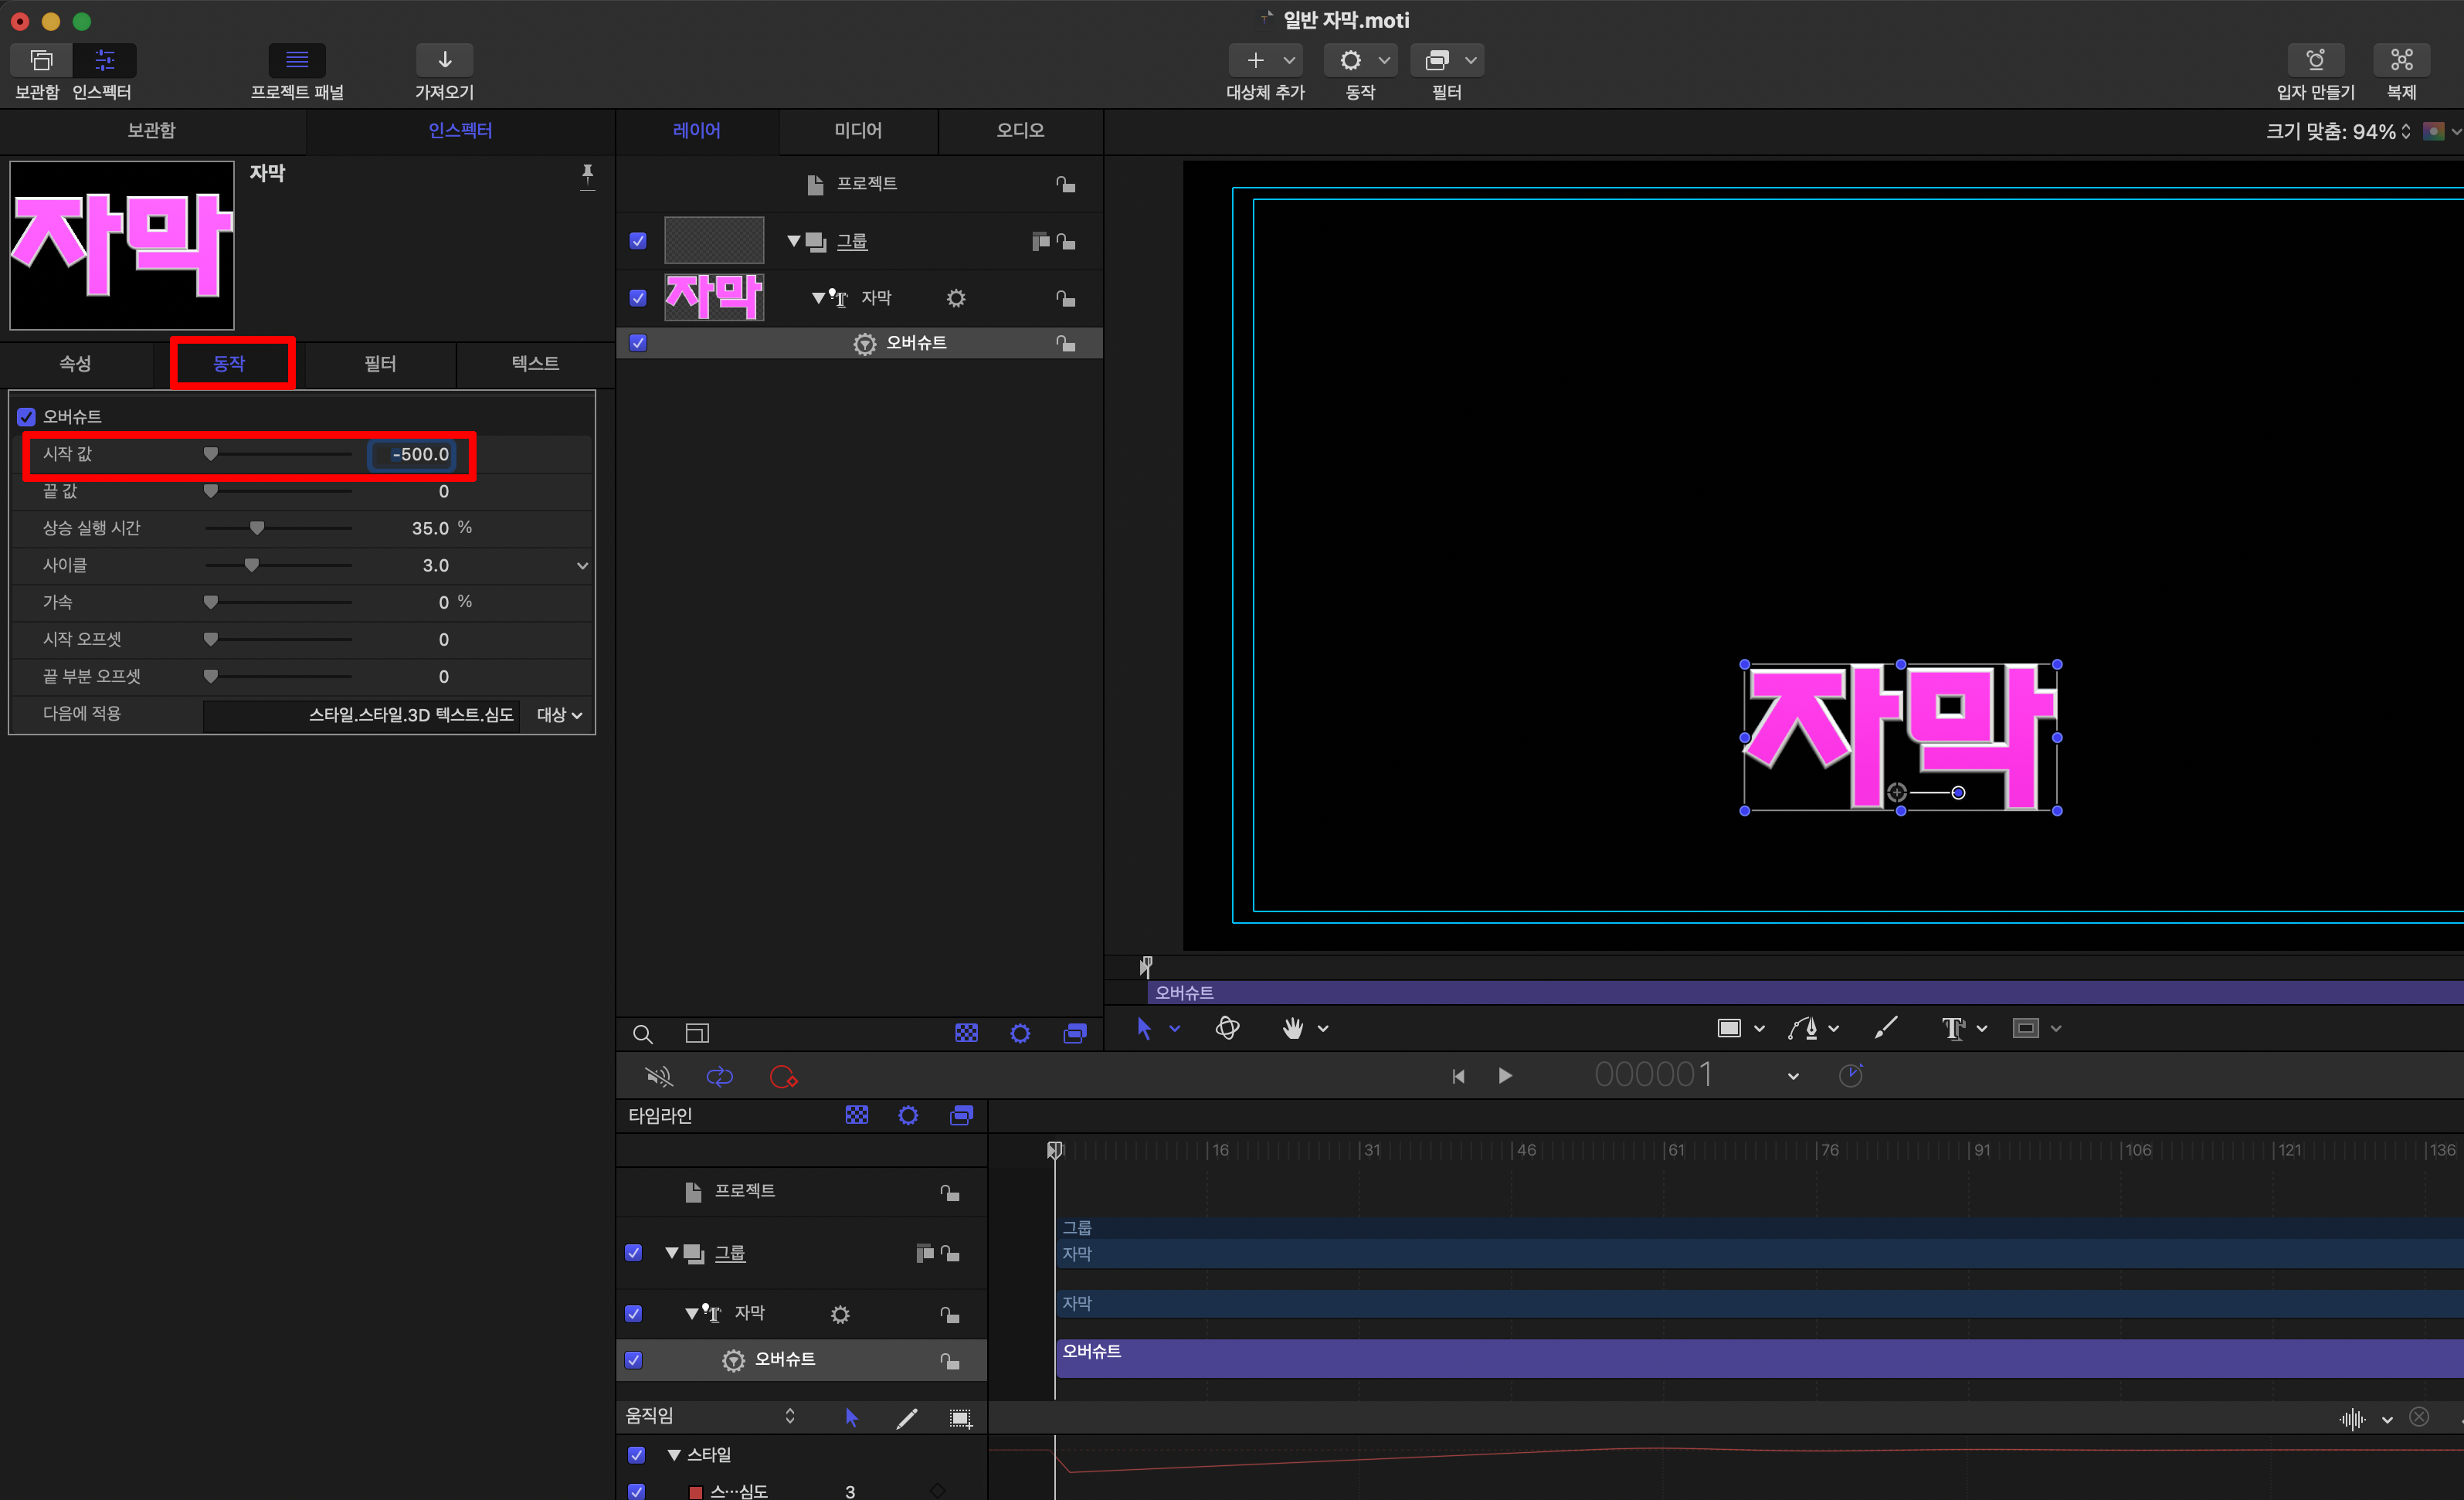Click the record animation button
2464x1500 pixels.
(783, 1077)
